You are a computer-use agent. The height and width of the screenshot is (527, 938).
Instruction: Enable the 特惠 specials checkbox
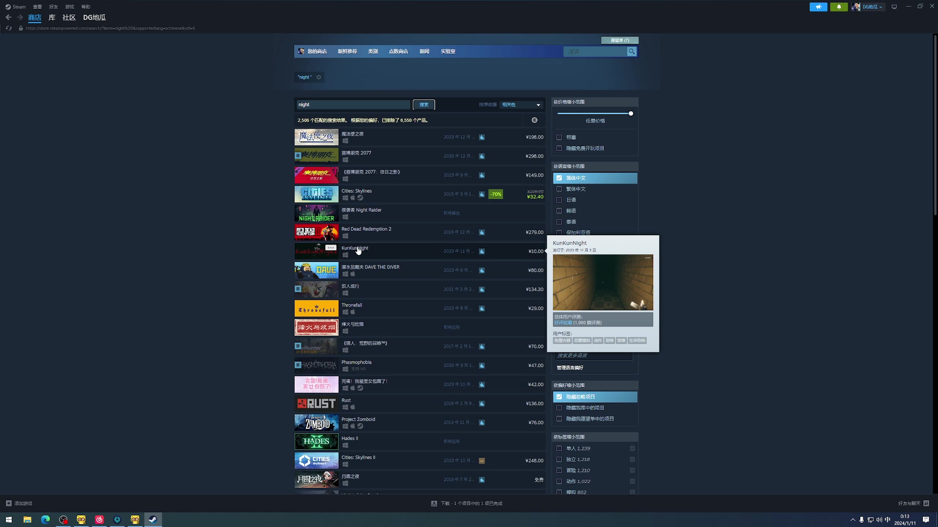559,138
